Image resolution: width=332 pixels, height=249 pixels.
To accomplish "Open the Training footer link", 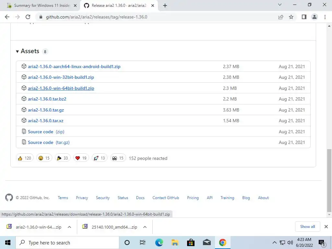I will pyautogui.click(x=227, y=198).
